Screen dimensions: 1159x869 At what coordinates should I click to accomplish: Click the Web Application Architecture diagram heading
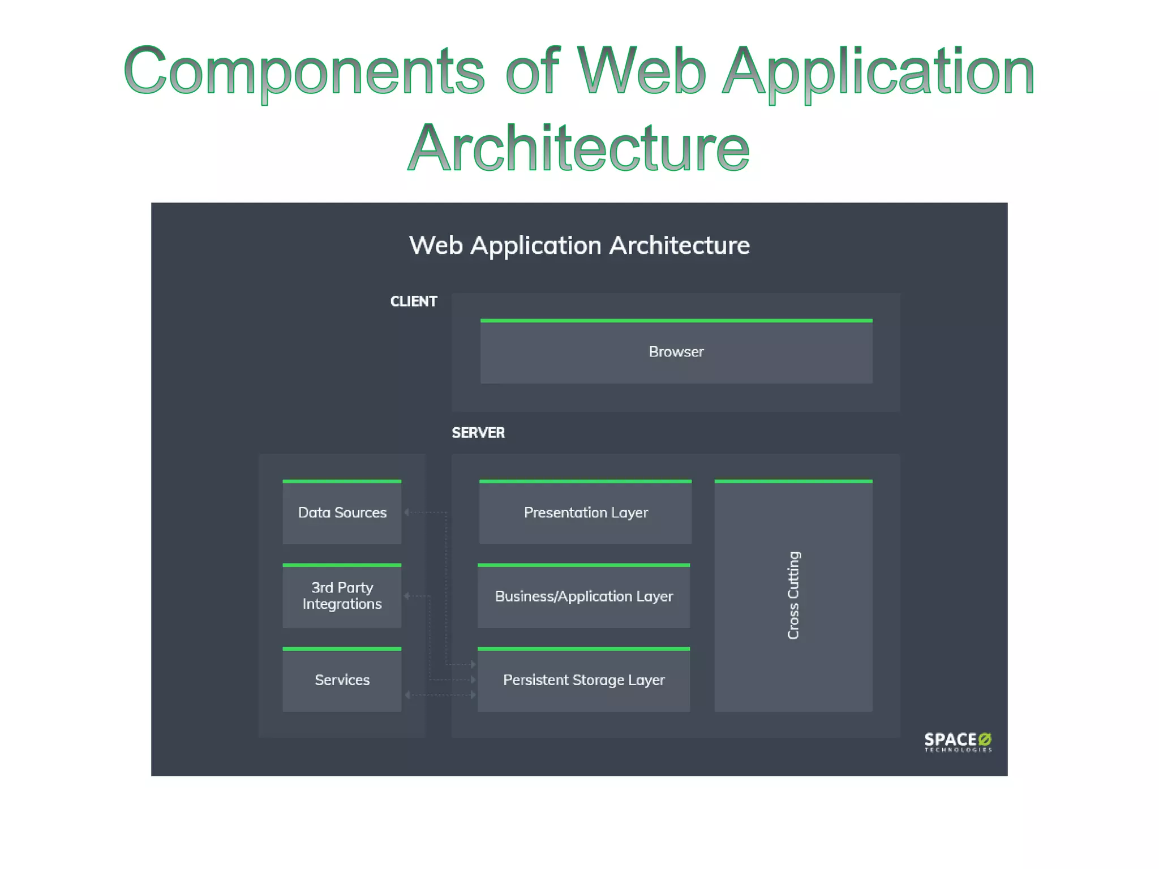tap(579, 246)
